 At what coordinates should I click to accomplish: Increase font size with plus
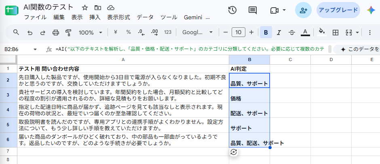(x=251, y=32)
